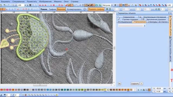Click the zoom 100 value field
Screen dimensions: 173x97
21,5
